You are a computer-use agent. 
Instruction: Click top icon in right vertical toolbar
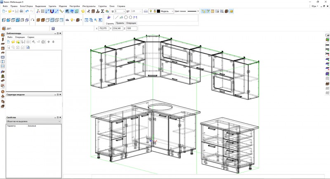tap(327, 35)
